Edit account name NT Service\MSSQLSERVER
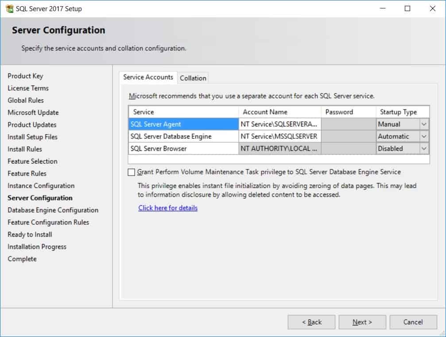Screen dimensions: 446x337 pos(280,137)
